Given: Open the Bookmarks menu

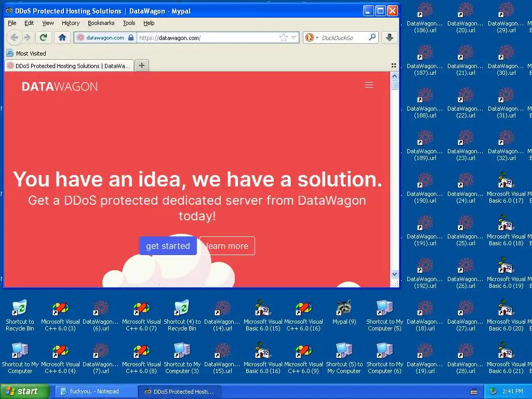Looking at the screenshot, I should (101, 23).
